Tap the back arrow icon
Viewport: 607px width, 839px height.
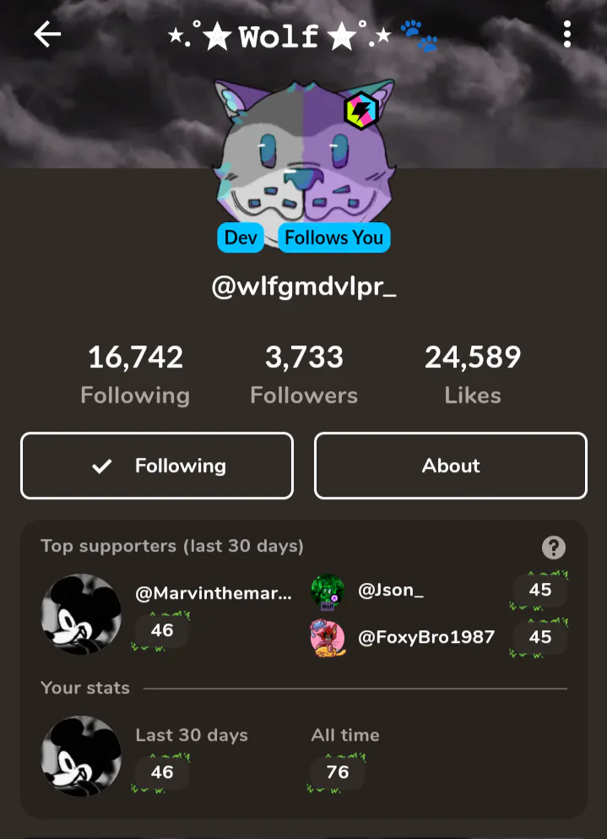tap(47, 35)
